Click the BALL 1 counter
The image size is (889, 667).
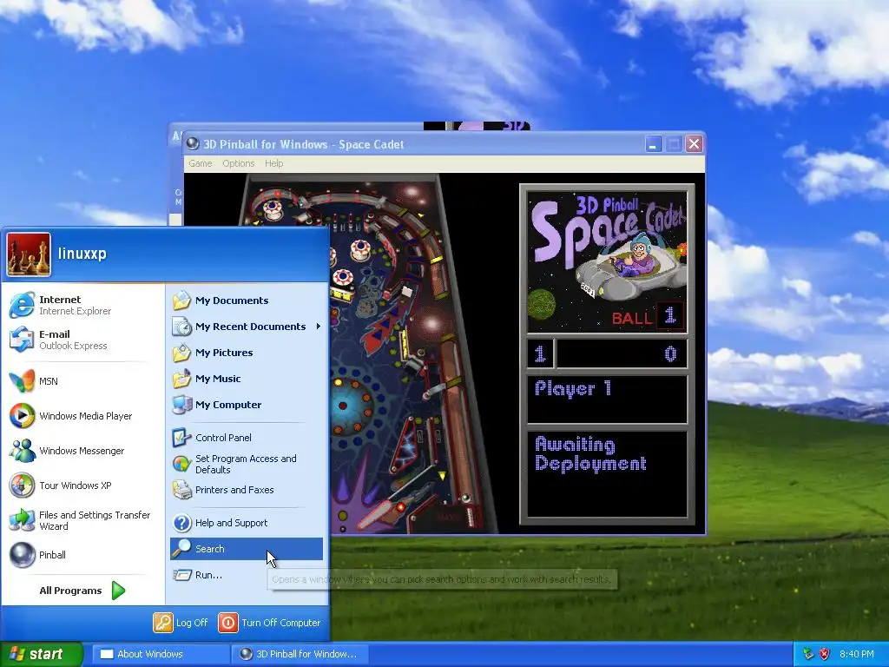[647, 315]
